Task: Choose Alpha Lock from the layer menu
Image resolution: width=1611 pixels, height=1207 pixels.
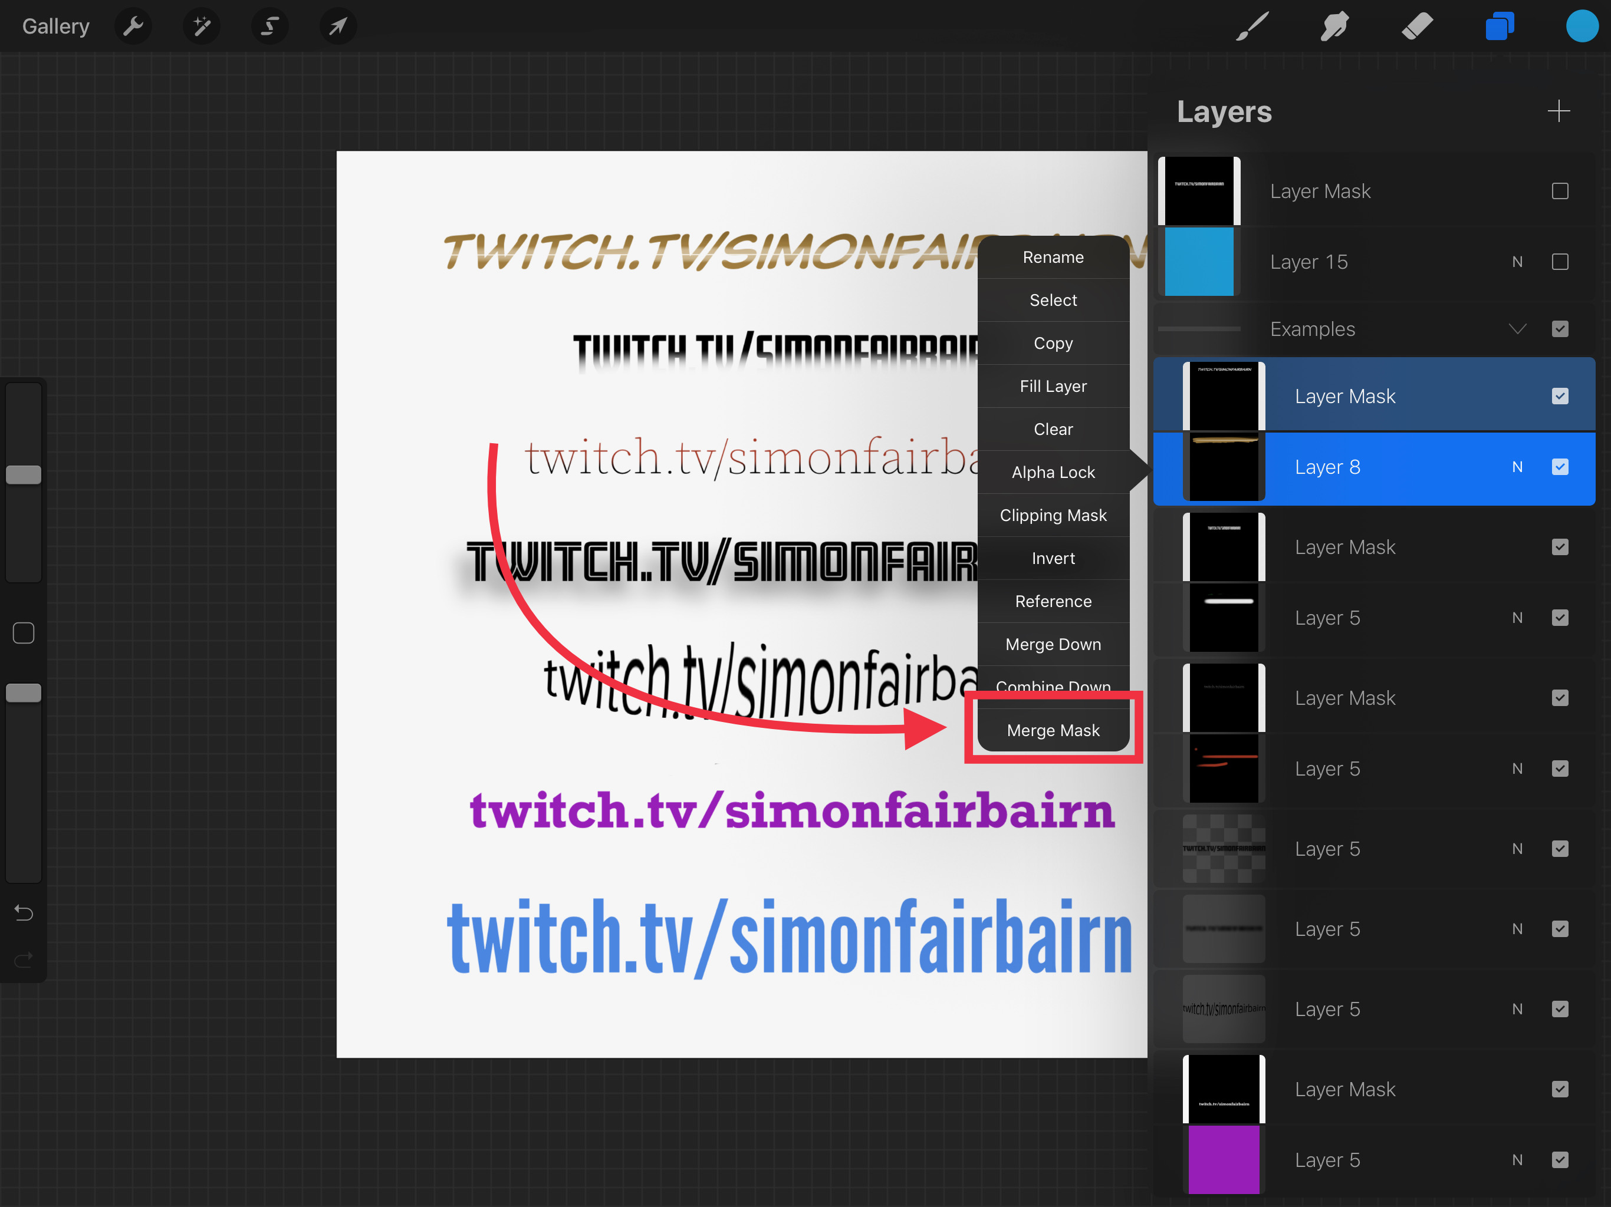Action: click(x=1053, y=471)
